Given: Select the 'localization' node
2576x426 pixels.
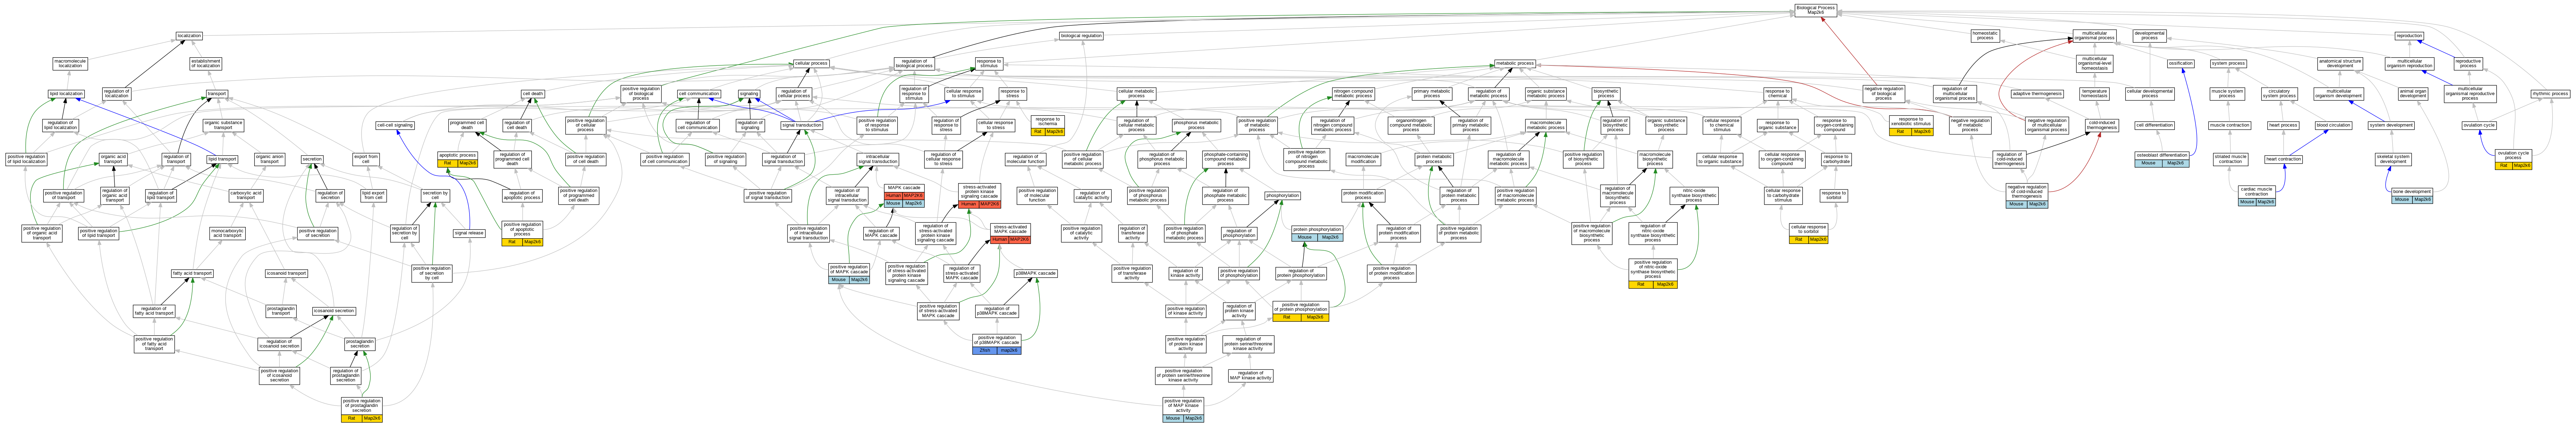Looking at the screenshot, I should [x=189, y=36].
